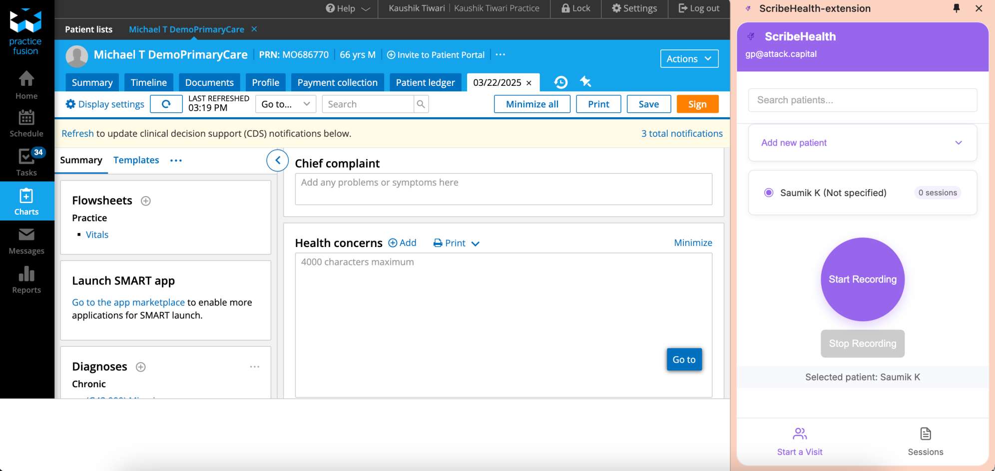Click the Print encounter button
The height and width of the screenshot is (471, 995).
point(598,104)
